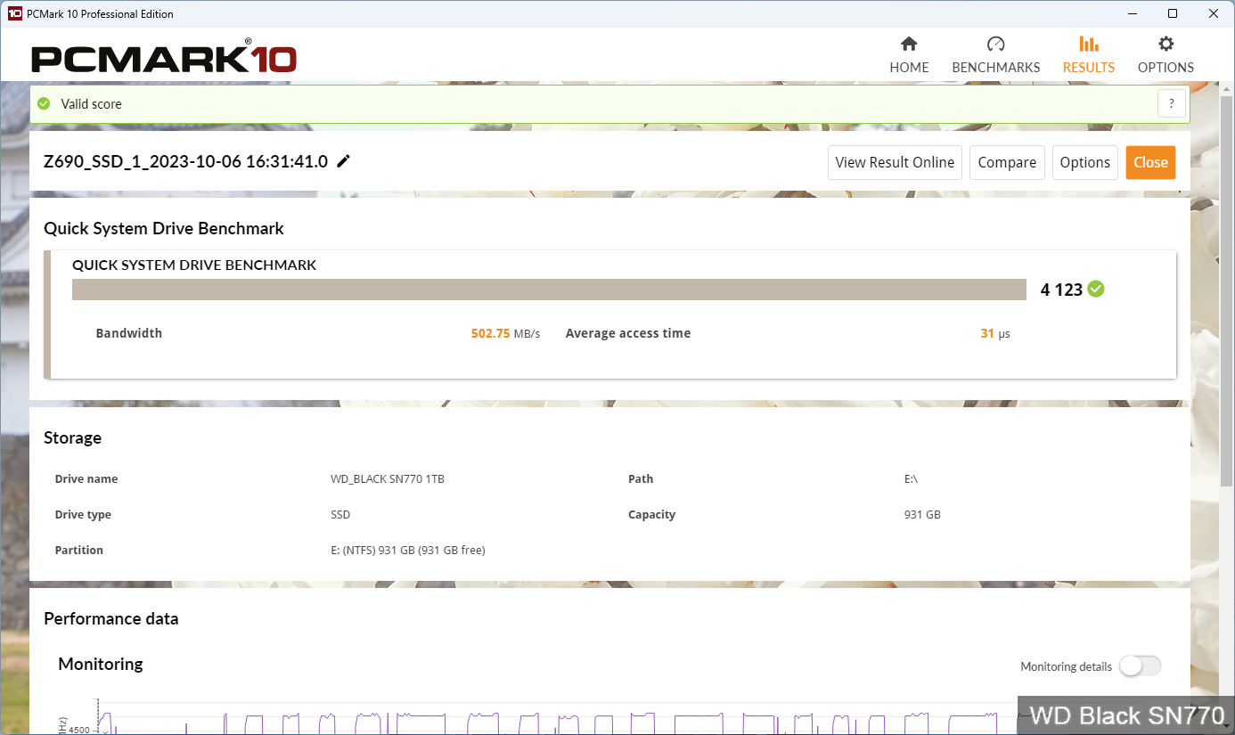This screenshot has width=1235, height=735.
Task: Click the Drive name label
Action: (86, 479)
